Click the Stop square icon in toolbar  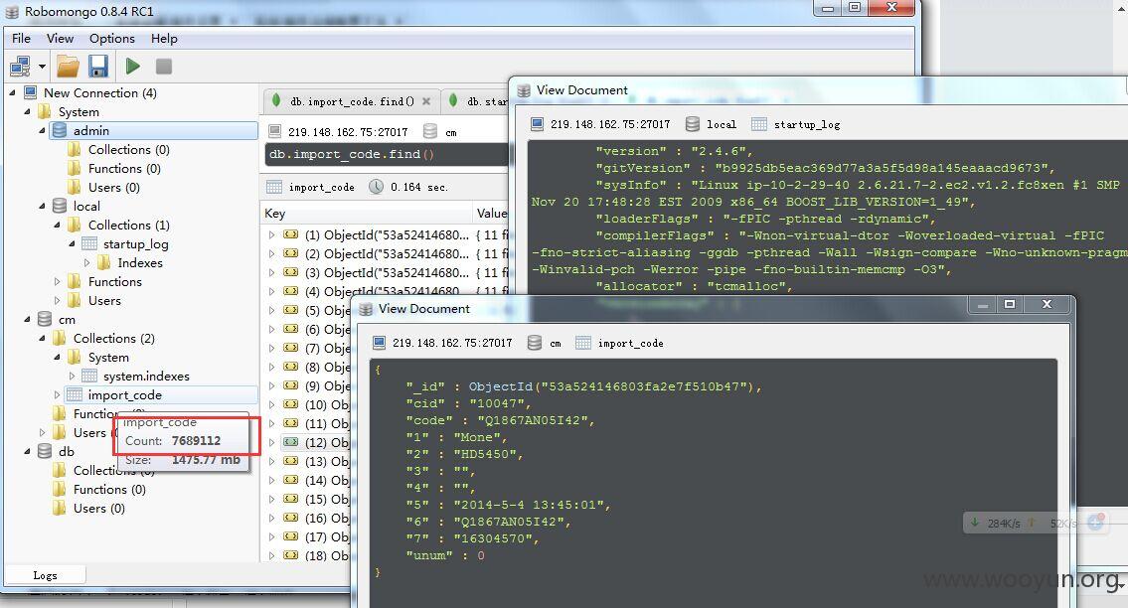[x=163, y=67]
